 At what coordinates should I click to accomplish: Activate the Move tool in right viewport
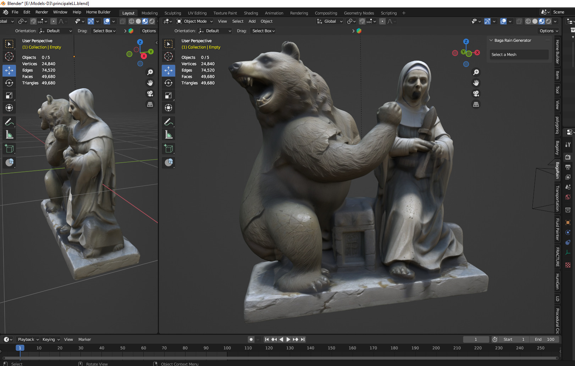point(168,71)
